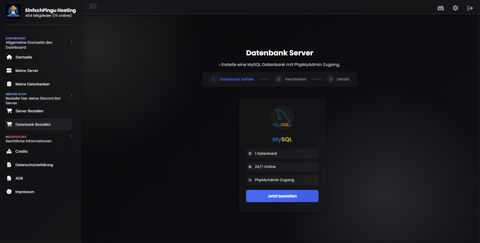Click the Discord icon in top bar

(x=440, y=8)
